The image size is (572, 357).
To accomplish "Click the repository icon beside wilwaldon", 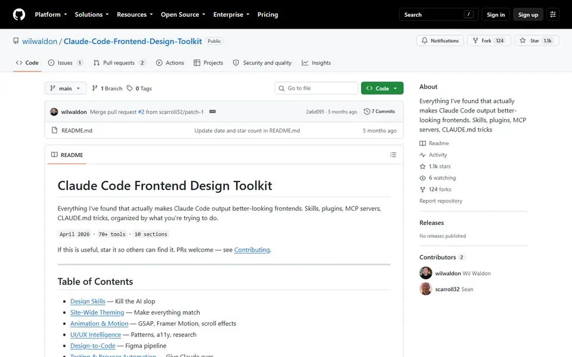I will coord(15,41).
